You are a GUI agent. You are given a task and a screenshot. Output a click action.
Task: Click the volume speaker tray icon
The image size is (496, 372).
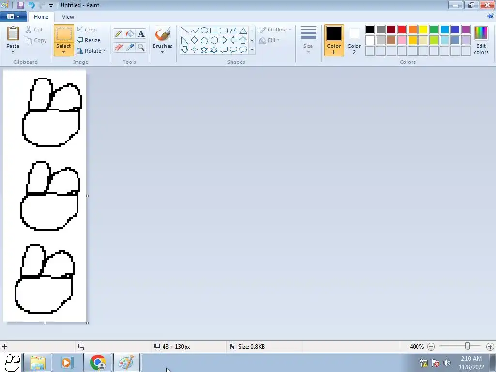447,362
